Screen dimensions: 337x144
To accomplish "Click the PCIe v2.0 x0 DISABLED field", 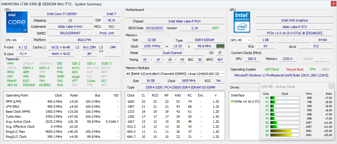I will click(x=294, y=33).
